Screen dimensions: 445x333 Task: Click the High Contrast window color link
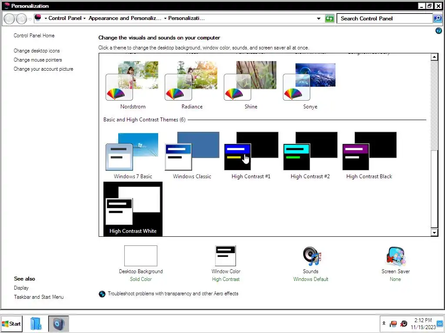click(x=226, y=279)
